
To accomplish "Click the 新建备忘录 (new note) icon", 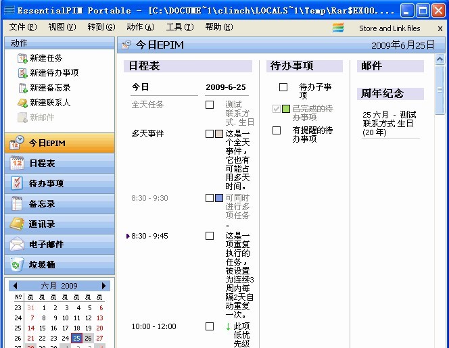I will pyautogui.click(x=22, y=88).
